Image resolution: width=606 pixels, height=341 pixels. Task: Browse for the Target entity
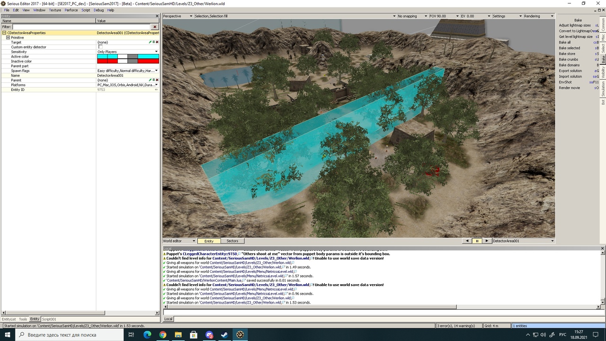[x=153, y=42]
